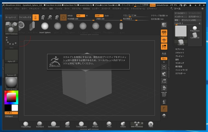Toggle the RGB paint mode
The width and height of the screenshot is (208, 132).
81,16
